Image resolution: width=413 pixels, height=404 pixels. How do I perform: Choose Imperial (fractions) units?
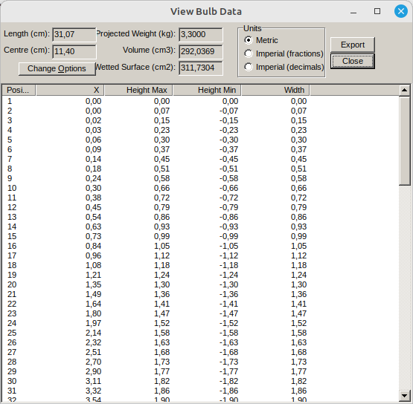pos(248,53)
